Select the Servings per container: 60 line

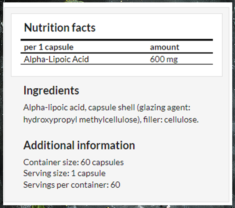(72, 185)
